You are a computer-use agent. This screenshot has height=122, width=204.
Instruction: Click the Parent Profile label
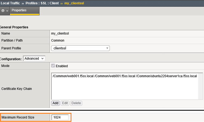pos(11,48)
